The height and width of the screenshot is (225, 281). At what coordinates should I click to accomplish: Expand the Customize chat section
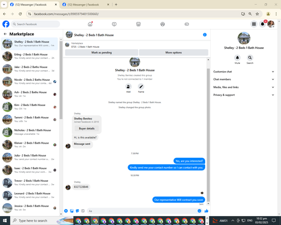(243, 72)
